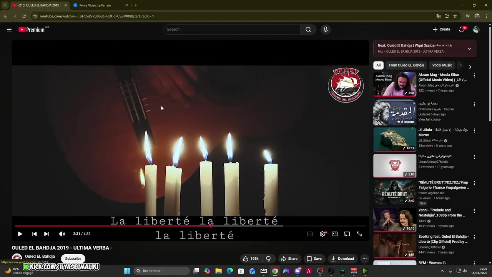Open Ouled EL Bahdja channel name link

click(x=40, y=256)
